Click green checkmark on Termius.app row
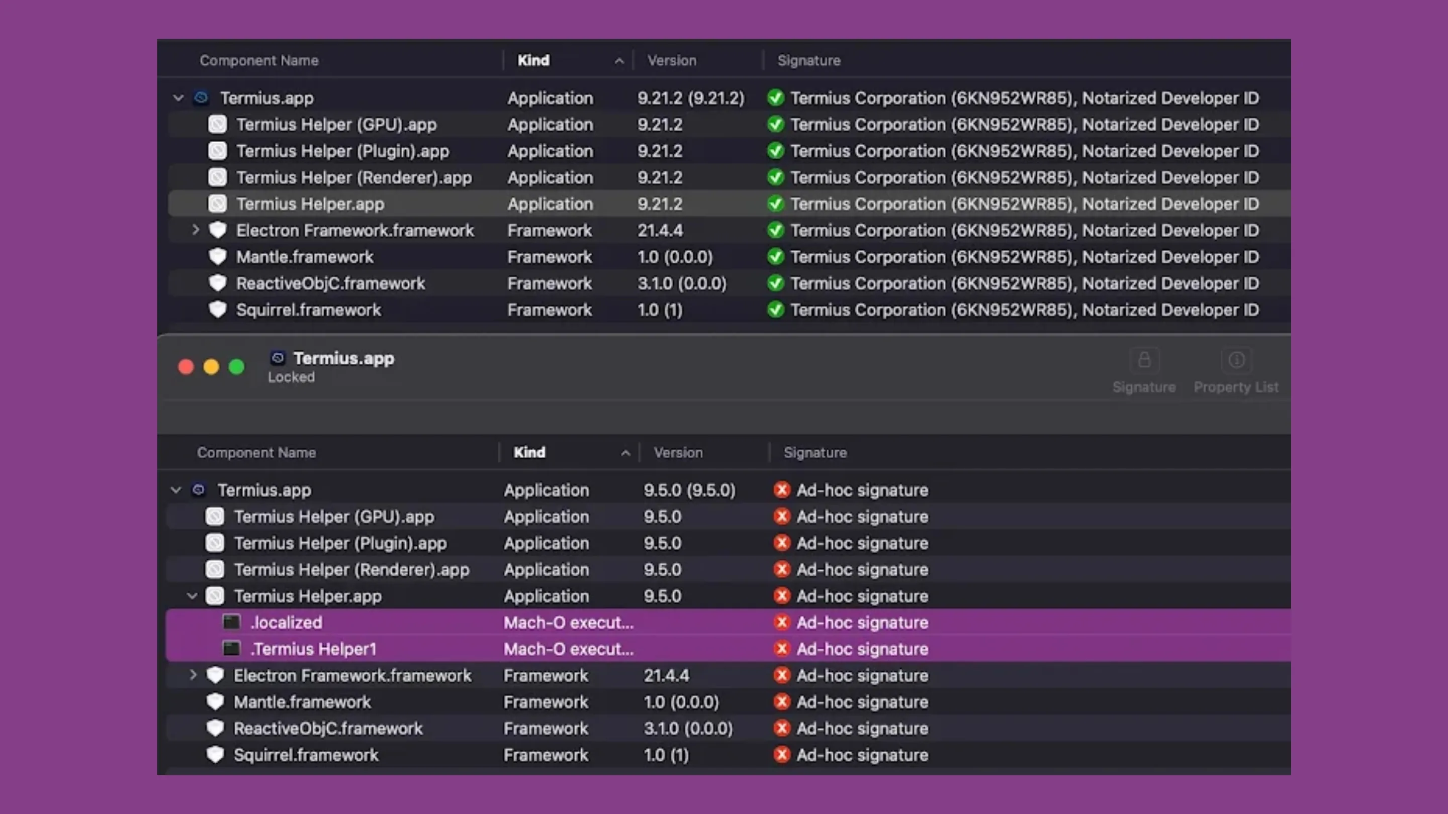 [776, 98]
